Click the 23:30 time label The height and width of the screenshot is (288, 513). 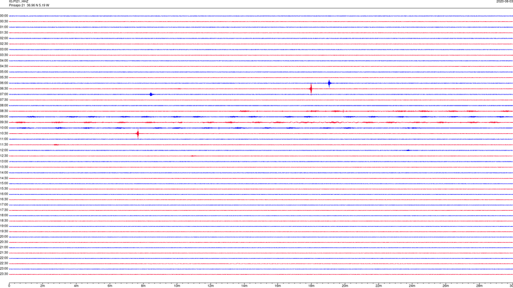coord(4,274)
